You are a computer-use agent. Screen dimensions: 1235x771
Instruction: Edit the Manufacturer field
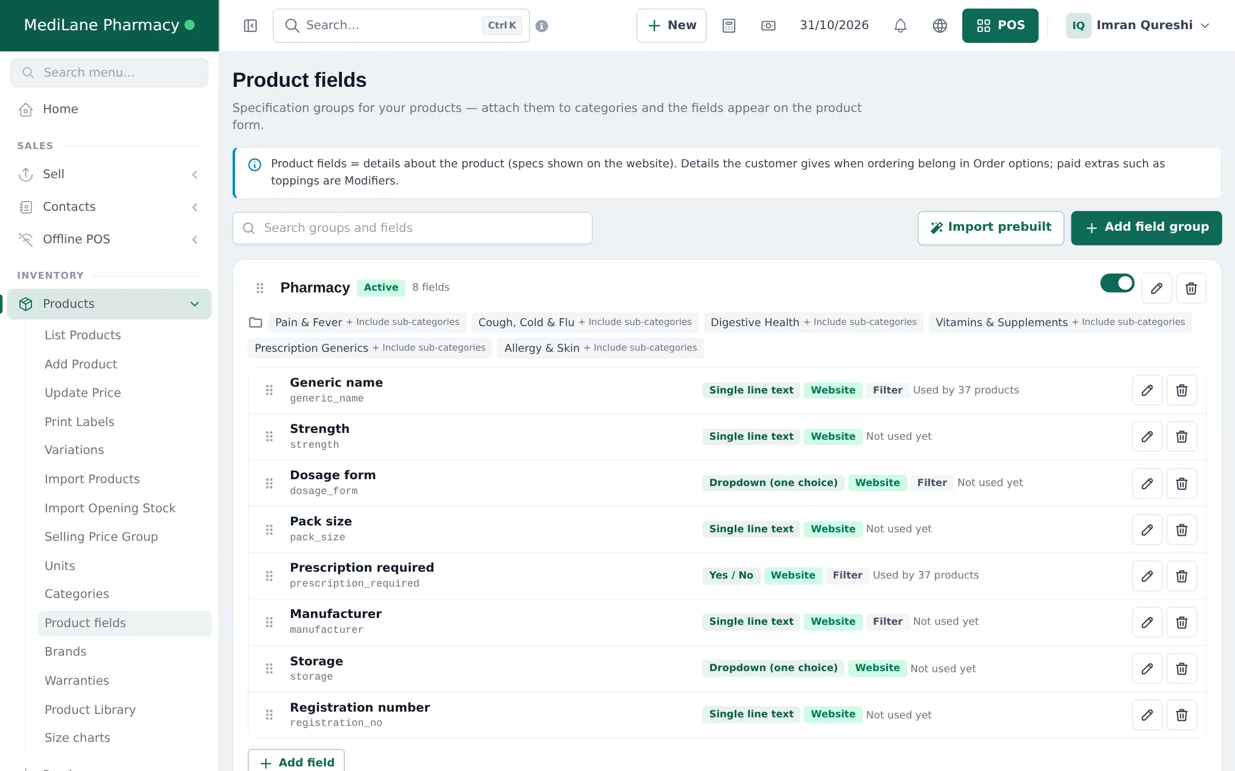tap(1147, 622)
